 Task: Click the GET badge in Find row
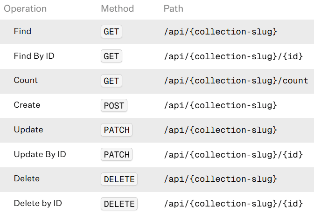click(112, 32)
